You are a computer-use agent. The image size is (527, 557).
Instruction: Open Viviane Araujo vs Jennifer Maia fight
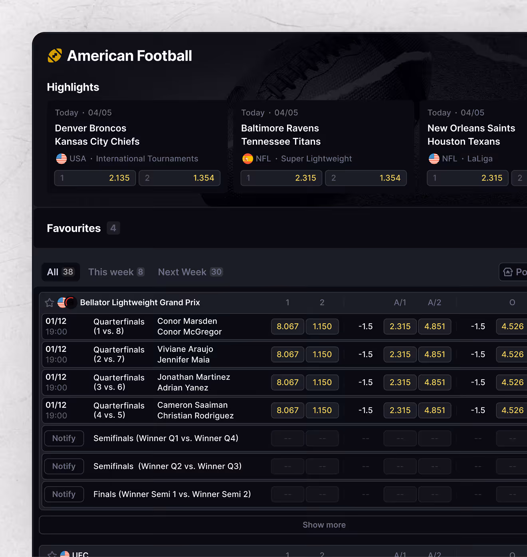[185, 354]
